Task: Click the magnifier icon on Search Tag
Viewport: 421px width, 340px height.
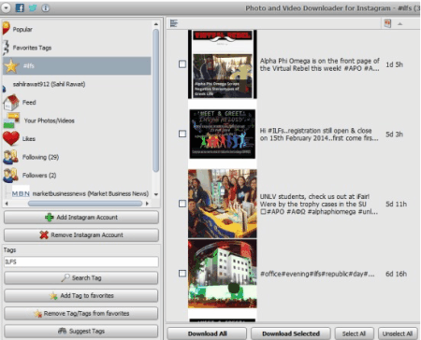Action: click(x=65, y=277)
